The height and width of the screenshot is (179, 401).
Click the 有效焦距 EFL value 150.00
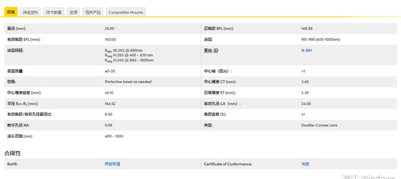coord(110,40)
